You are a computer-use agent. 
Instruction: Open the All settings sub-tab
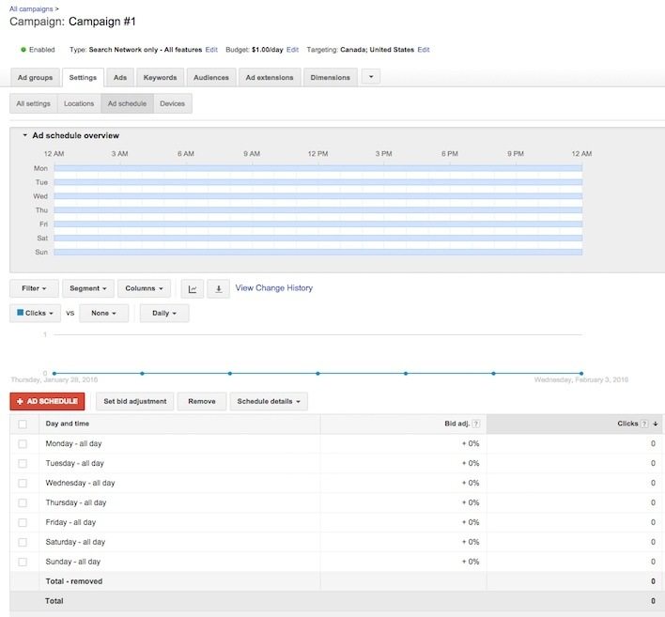[34, 103]
